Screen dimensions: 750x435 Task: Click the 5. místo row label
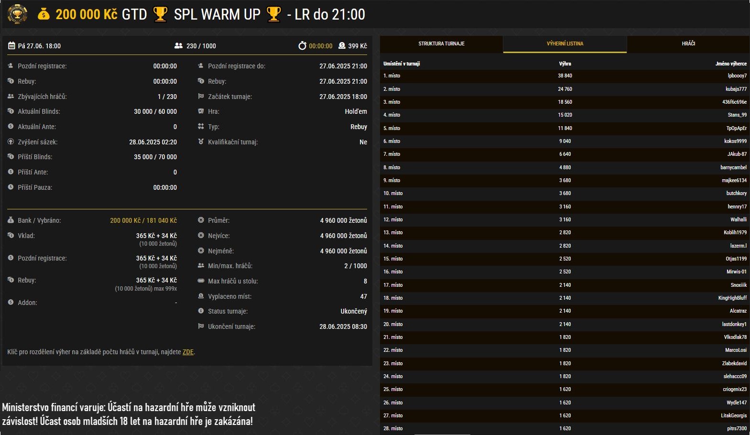point(392,128)
